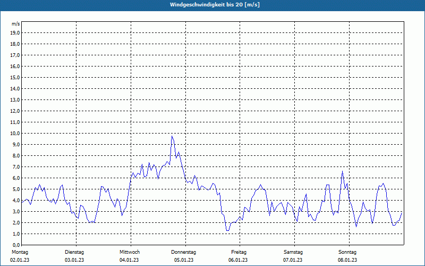Viewport: 425px width, 266px height.
Task: Click the 'Sonntag' day label
Action: coord(347,252)
